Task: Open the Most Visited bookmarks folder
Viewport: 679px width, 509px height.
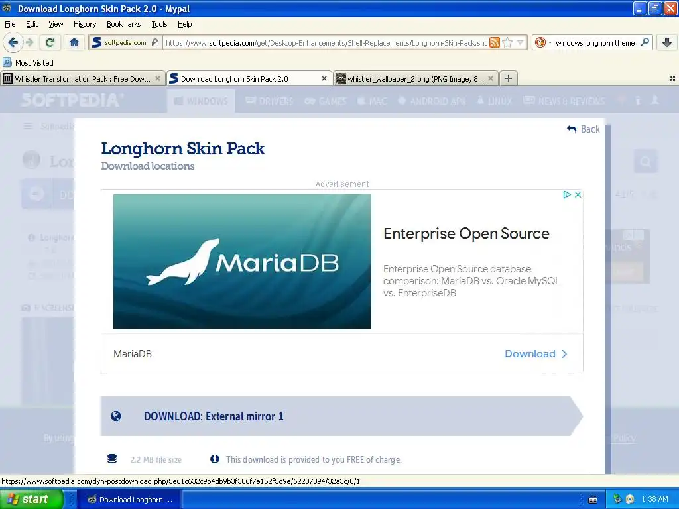Action: (28, 63)
